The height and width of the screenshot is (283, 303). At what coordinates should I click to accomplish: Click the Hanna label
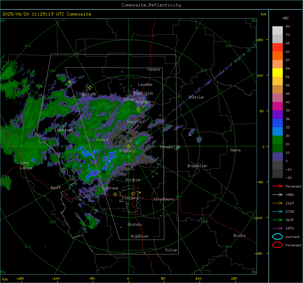click(235, 150)
